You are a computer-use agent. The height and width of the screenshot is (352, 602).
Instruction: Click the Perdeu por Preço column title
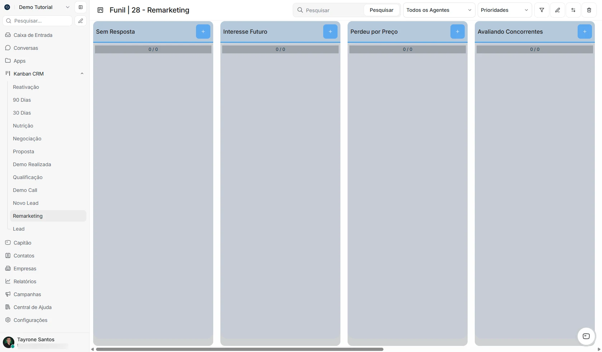374,32
